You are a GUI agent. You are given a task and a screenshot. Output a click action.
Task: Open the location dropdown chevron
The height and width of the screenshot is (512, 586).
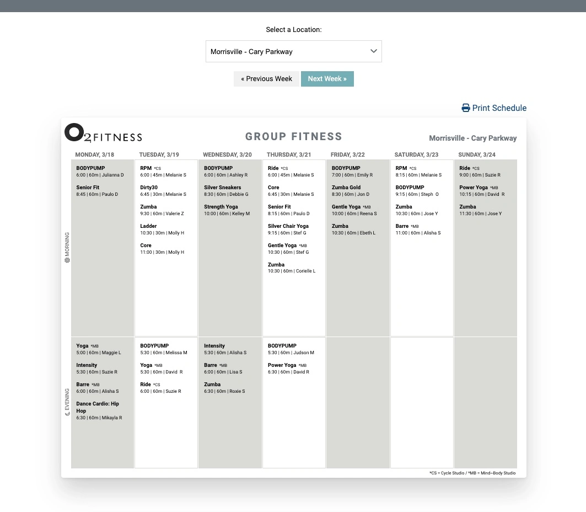[373, 51]
